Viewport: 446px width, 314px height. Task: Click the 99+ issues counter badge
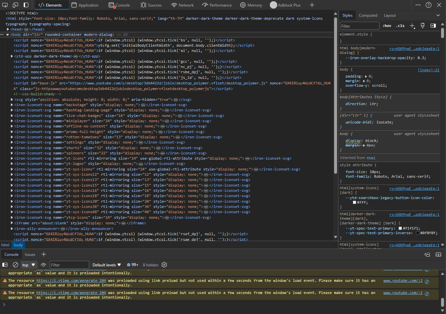133,265
